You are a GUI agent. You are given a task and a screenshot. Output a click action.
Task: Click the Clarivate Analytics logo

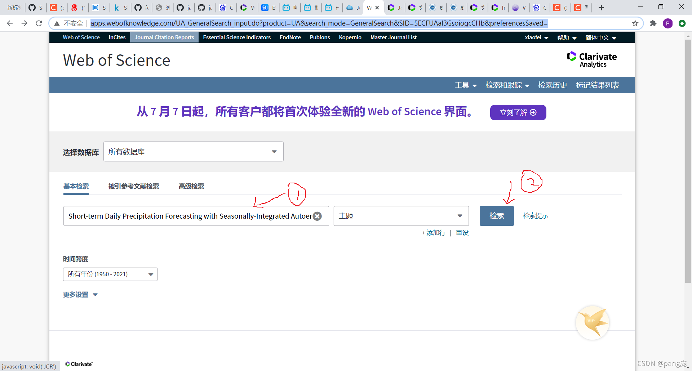pyautogui.click(x=591, y=59)
